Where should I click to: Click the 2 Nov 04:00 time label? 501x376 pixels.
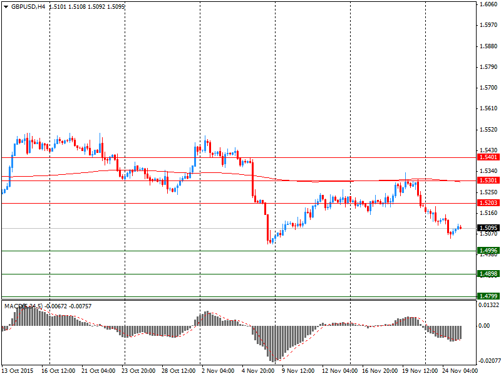pyautogui.click(x=219, y=371)
